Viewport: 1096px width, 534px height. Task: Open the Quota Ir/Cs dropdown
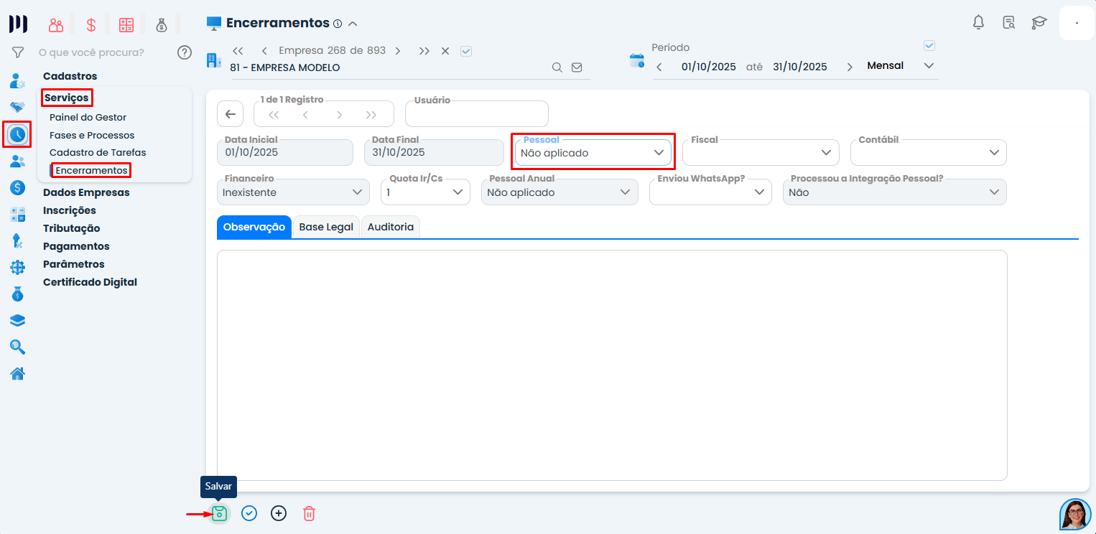(x=425, y=192)
